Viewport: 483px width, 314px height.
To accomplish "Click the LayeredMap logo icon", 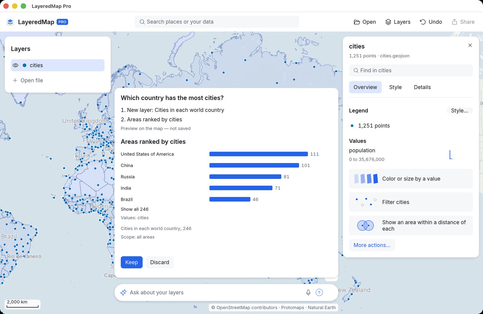I will [x=10, y=22].
